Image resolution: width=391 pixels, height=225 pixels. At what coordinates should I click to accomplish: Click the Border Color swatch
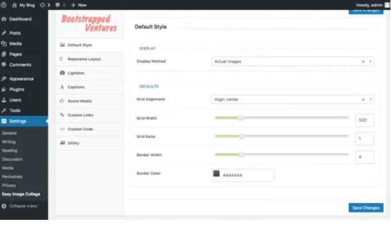216,173
